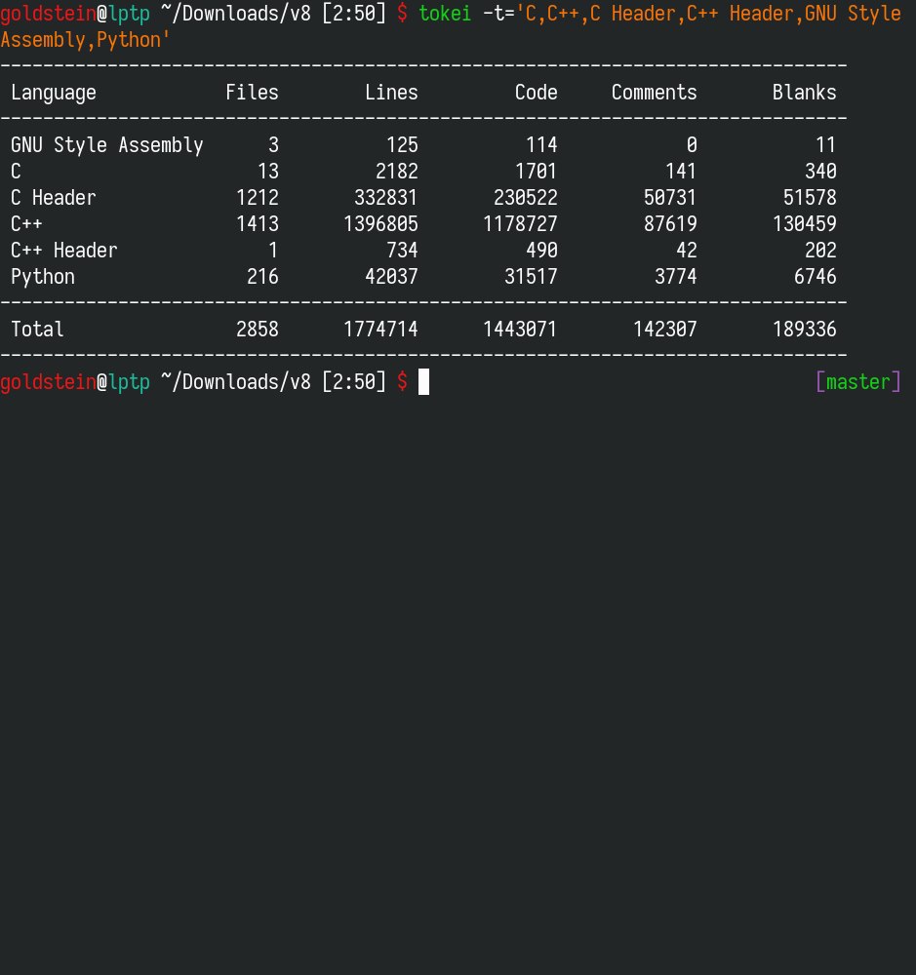The height and width of the screenshot is (975, 916).
Task: Click lines value 2182 in C row
Action: (x=397, y=171)
